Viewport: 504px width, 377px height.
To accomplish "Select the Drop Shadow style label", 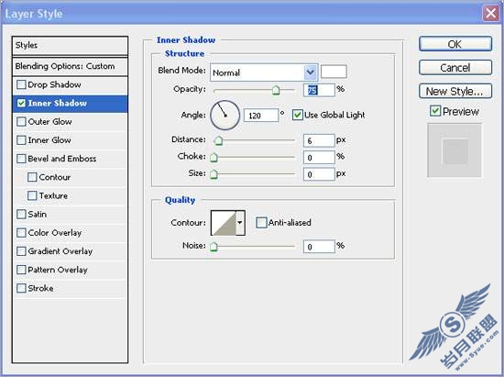I will (x=54, y=84).
